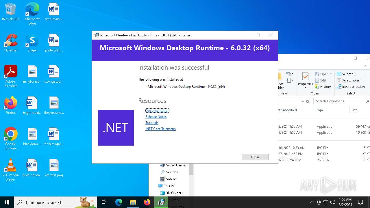This screenshot has height=208, width=370.
Task: Click the installer title bar icon
Action: (97, 35)
